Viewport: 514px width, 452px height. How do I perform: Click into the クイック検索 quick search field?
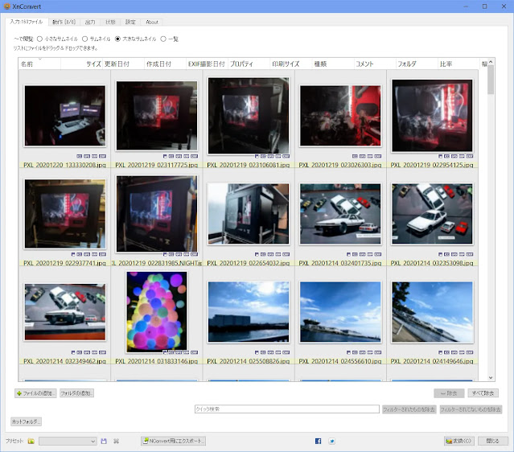pyautogui.click(x=287, y=409)
